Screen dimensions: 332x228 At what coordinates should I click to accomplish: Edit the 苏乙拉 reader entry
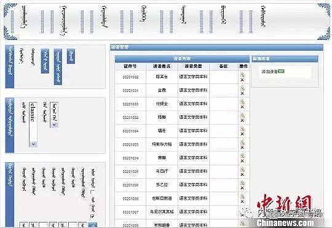pos(242,183)
